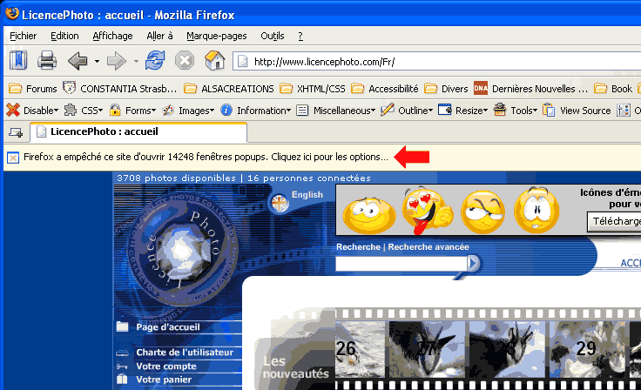Reload the page with Refresh icon
This screenshot has width=641, height=390.
(x=155, y=61)
